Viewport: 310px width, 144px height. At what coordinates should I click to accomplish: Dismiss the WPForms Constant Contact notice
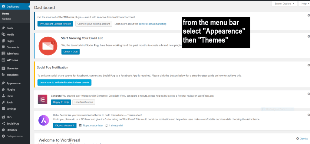[x=308, y=15]
